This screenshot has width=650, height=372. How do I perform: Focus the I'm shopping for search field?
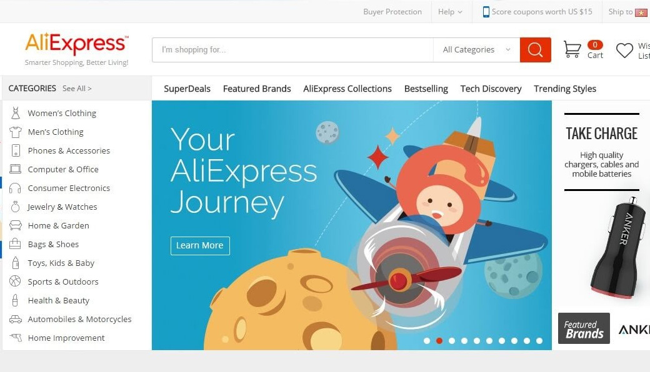(292, 50)
